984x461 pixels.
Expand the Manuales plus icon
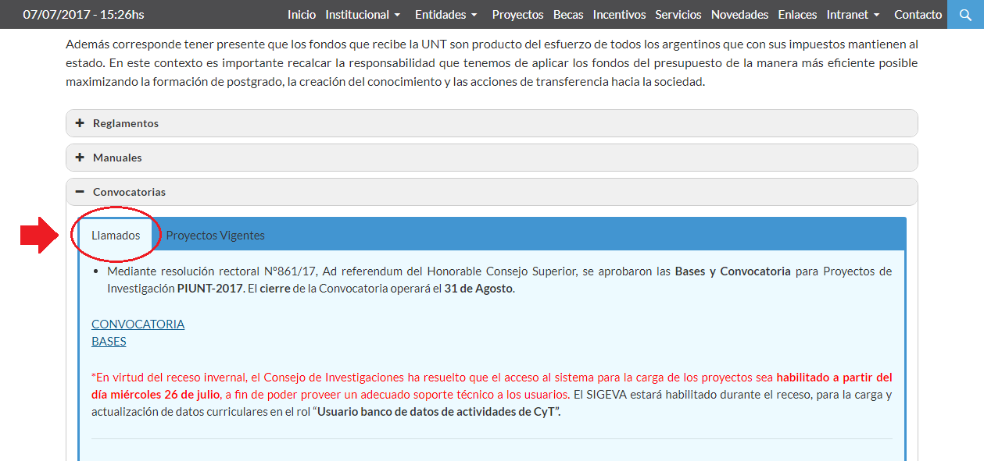(x=80, y=158)
